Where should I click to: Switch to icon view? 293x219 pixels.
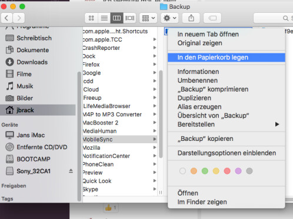(91, 18)
